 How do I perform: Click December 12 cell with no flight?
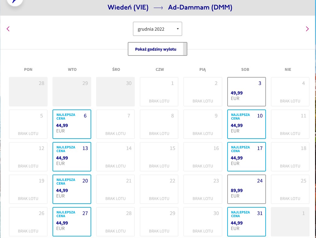coord(28,157)
